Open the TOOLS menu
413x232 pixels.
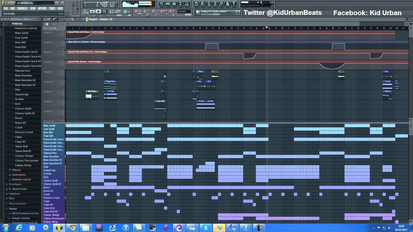[x=52, y=8]
